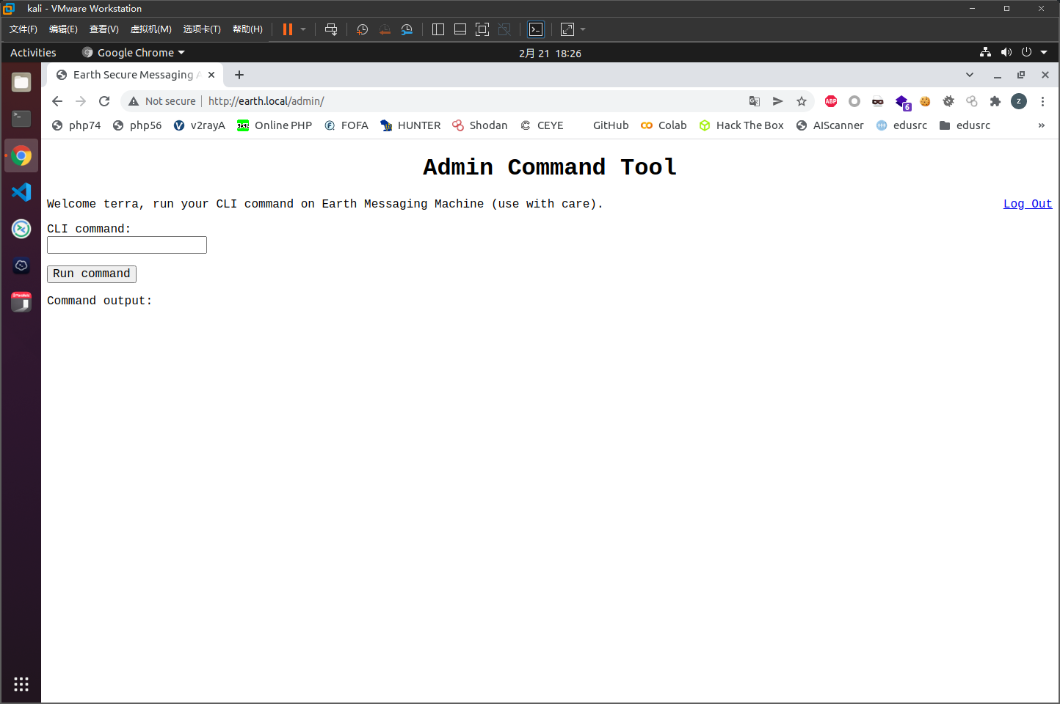Pause the virtual machine with the orange pause icon
Image resolution: width=1060 pixels, height=704 pixels.
[x=288, y=29]
